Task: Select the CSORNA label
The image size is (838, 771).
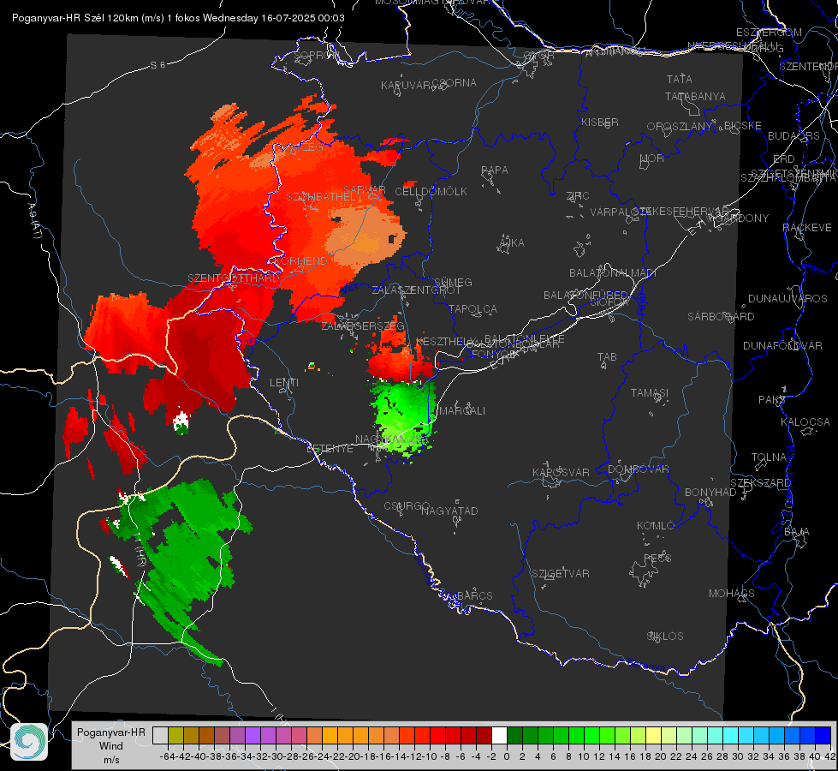Action: (455, 83)
